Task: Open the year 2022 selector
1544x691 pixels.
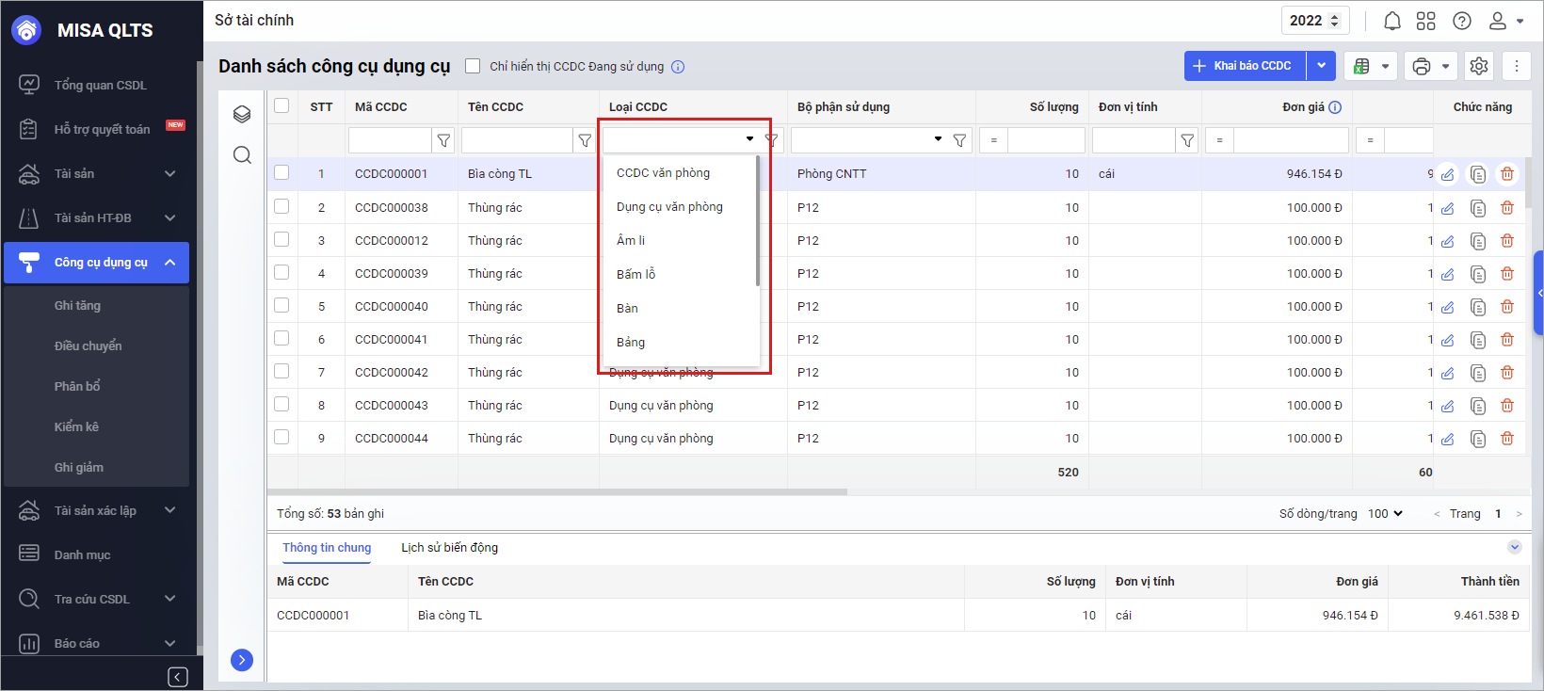Action: [1315, 21]
